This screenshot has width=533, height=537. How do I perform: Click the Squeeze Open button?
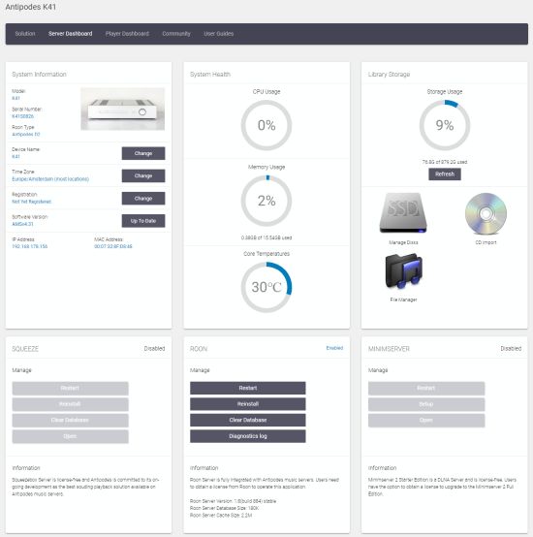(70, 436)
